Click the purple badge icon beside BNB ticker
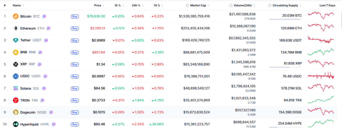 tap(40, 52)
